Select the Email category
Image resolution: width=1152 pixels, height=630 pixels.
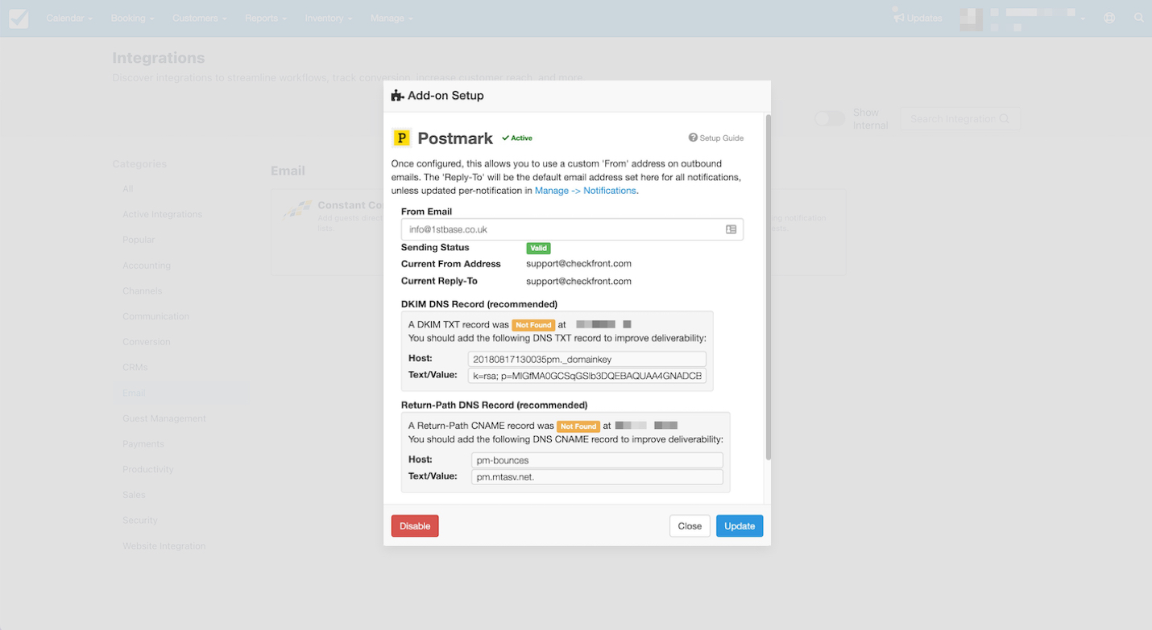(134, 393)
